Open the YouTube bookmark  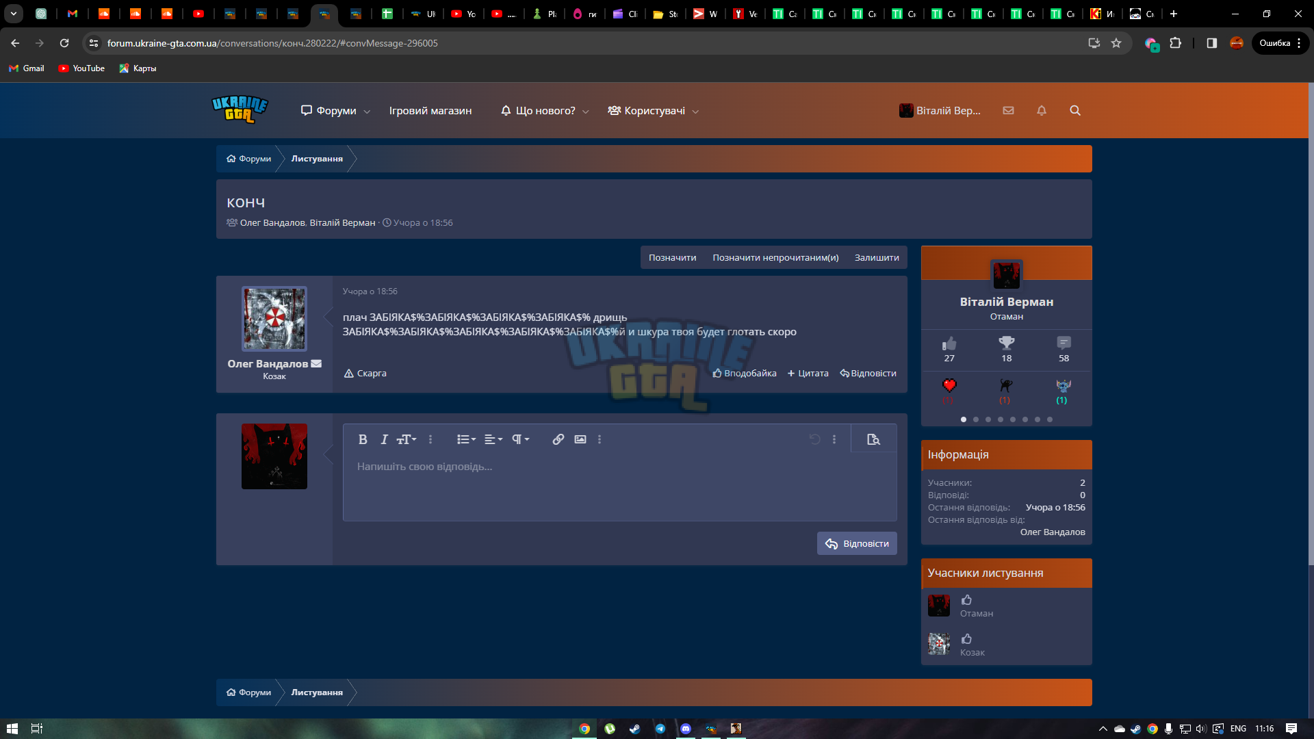[x=81, y=68]
